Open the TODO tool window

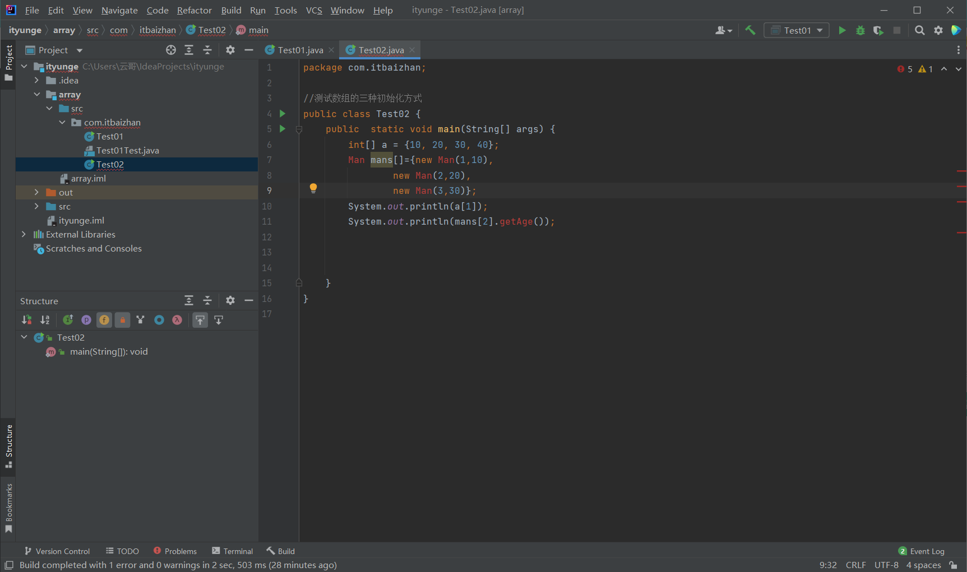pos(122,551)
